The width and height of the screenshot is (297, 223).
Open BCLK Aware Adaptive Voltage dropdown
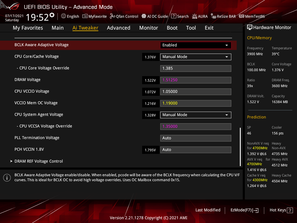[196, 45]
